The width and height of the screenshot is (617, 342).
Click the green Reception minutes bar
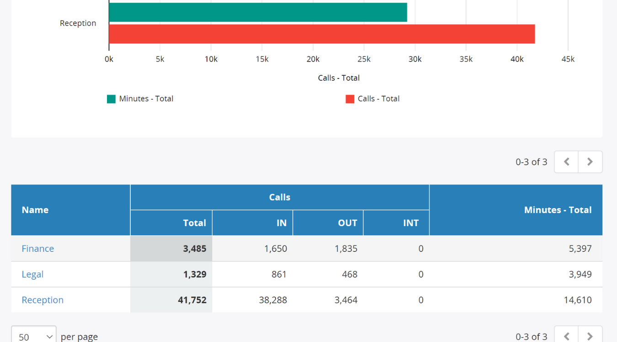click(258, 12)
